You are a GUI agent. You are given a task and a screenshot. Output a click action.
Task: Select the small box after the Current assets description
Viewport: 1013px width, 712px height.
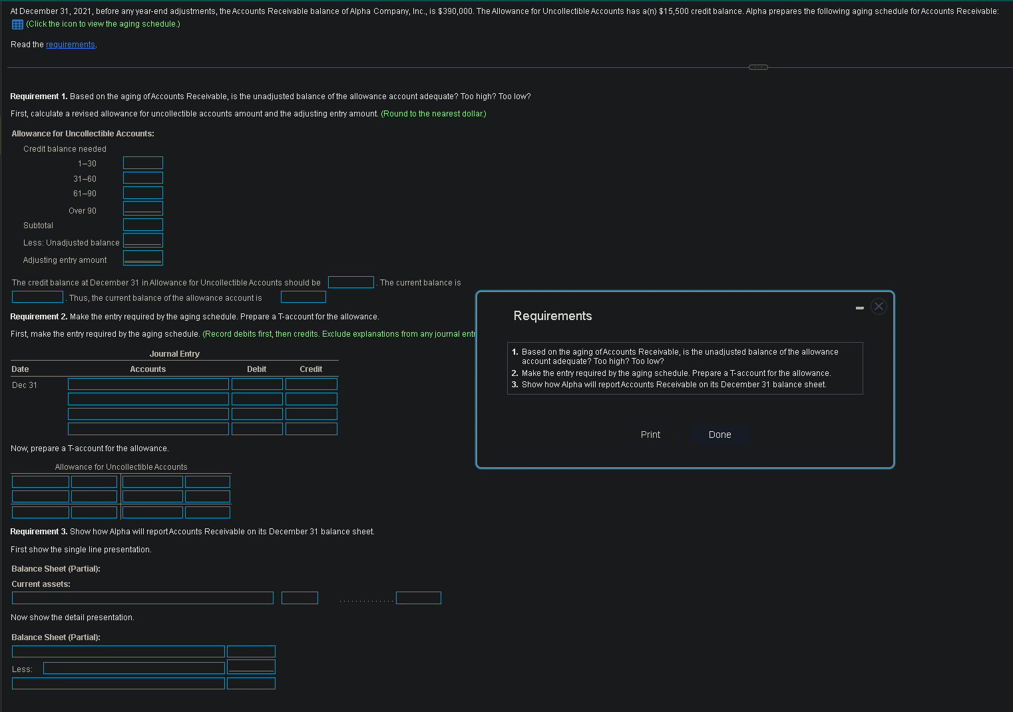point(300,598)
